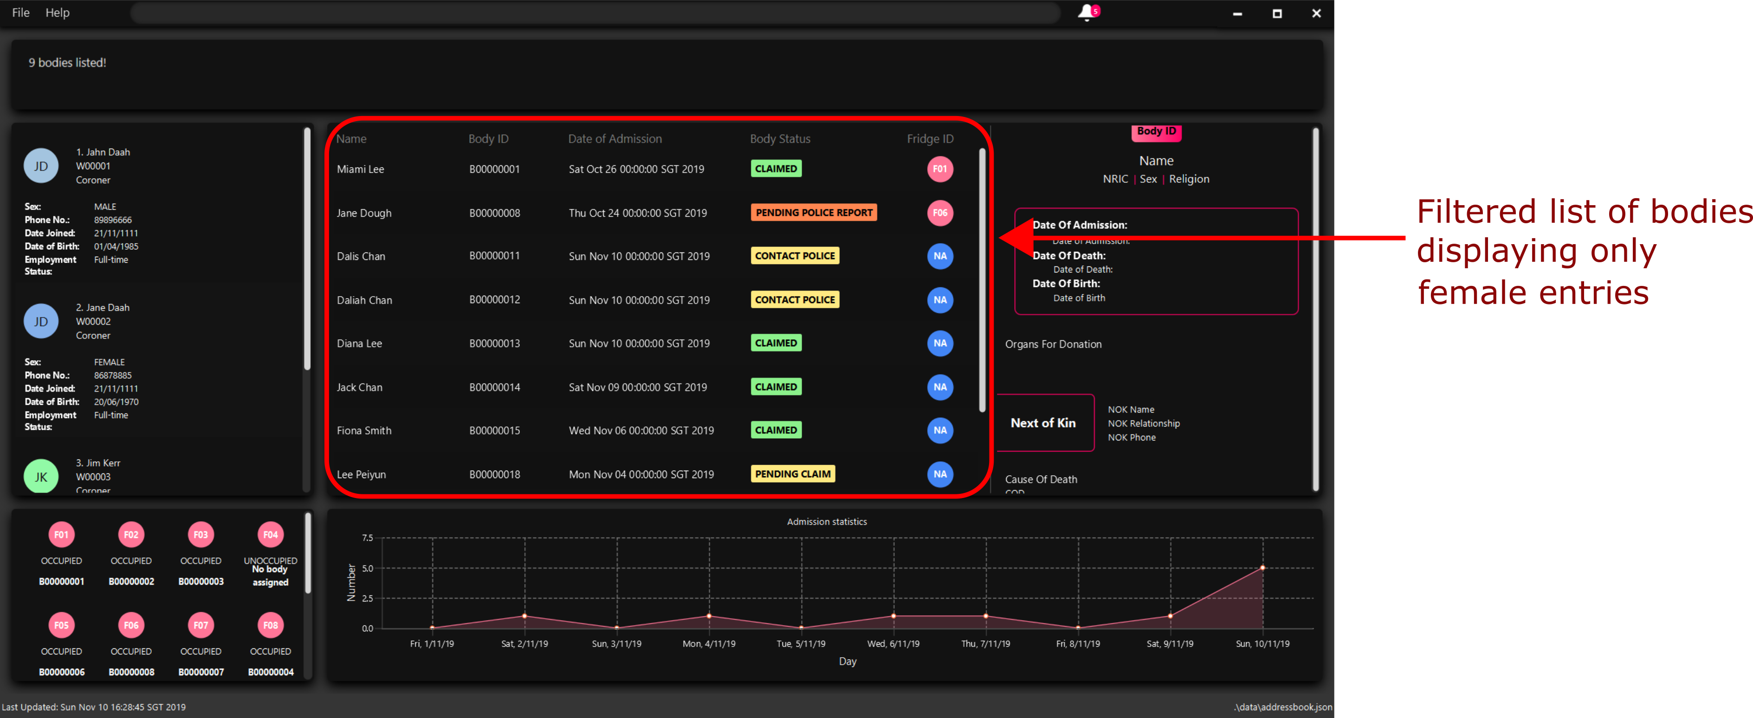Click CLAIMED tag in Diana Lee row
Viewport: 1753px width, 718px height.
click(776, 343)
